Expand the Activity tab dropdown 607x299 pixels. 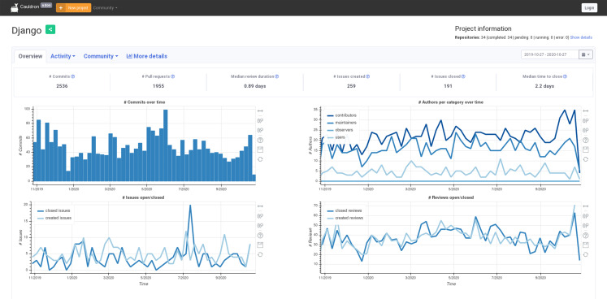(x=63, y=56)
